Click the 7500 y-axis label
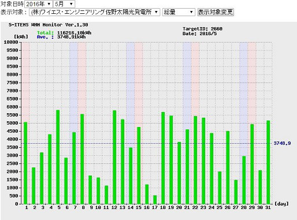297x220 pixels. pyautogui.click(x=12, y=83)
